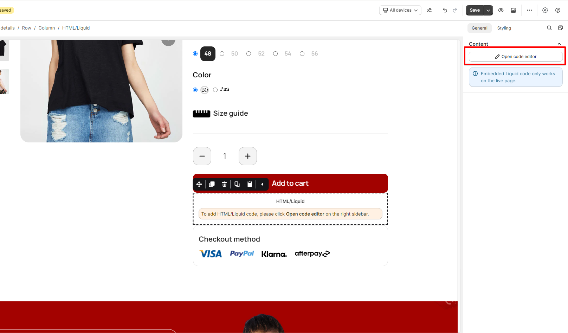Paste with the clipboard icon

coord(250,184)
